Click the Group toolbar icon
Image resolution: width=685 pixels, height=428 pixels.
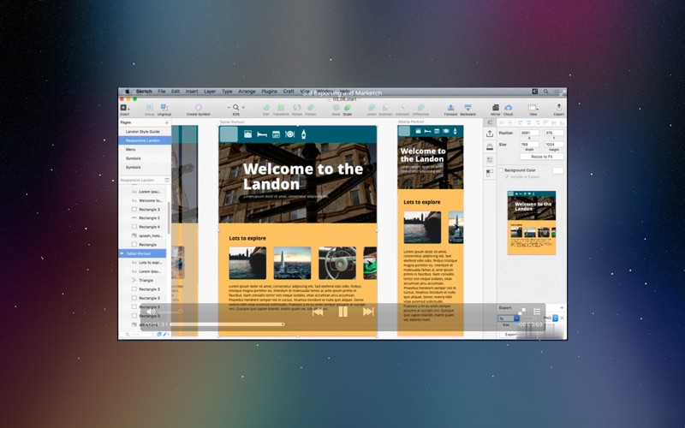(x=149, y=110)
